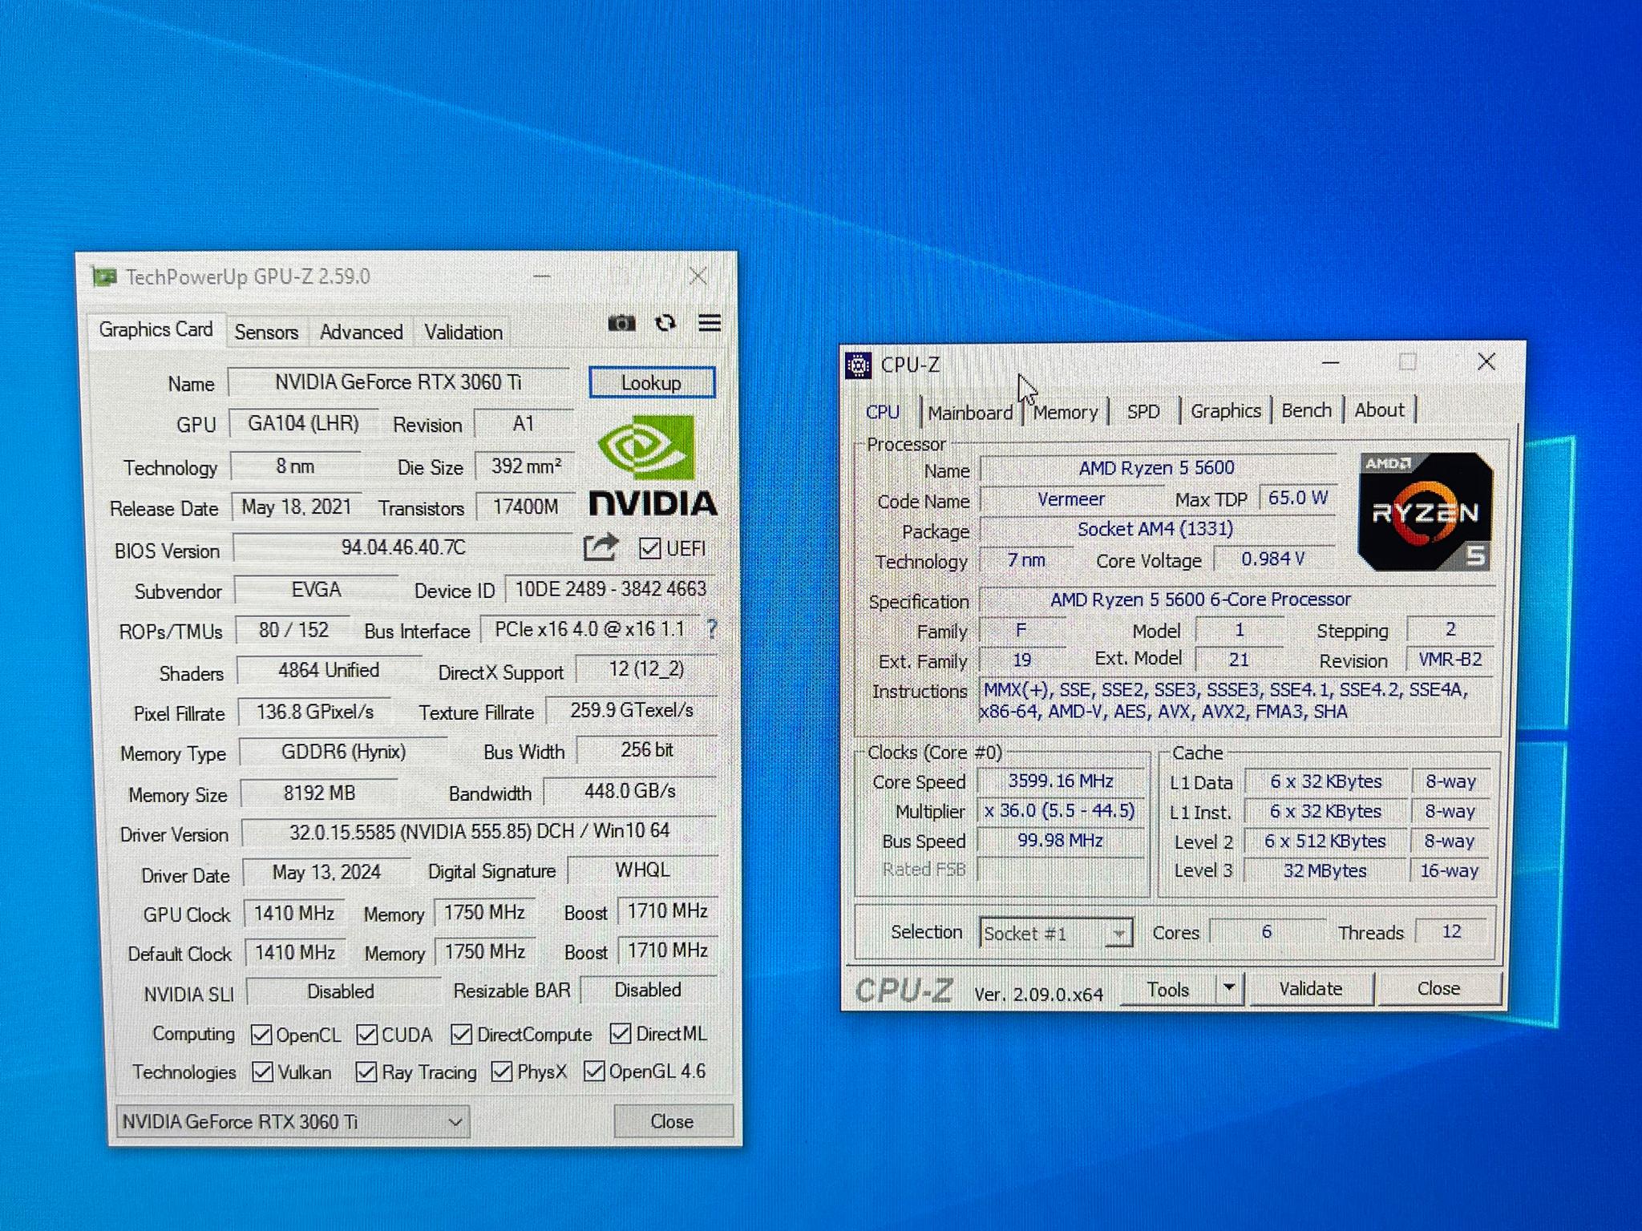
Task: Toggle the UEFI checkbox
Action: coord(649,549)
